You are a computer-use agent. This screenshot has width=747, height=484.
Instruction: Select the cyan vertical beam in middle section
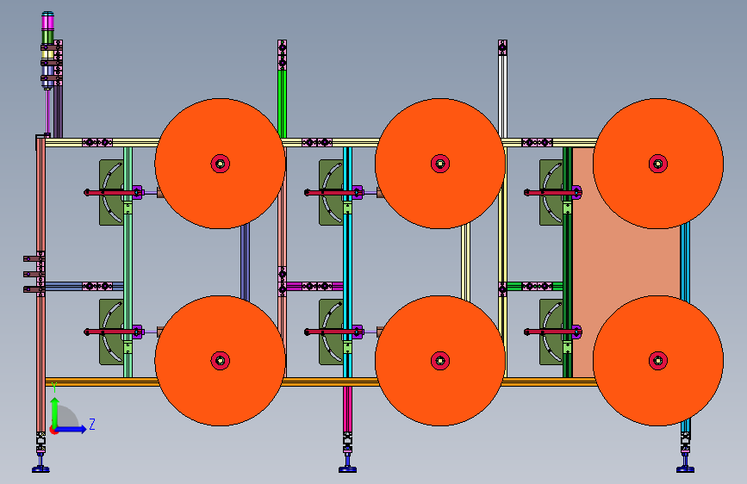tap(347, 262)
